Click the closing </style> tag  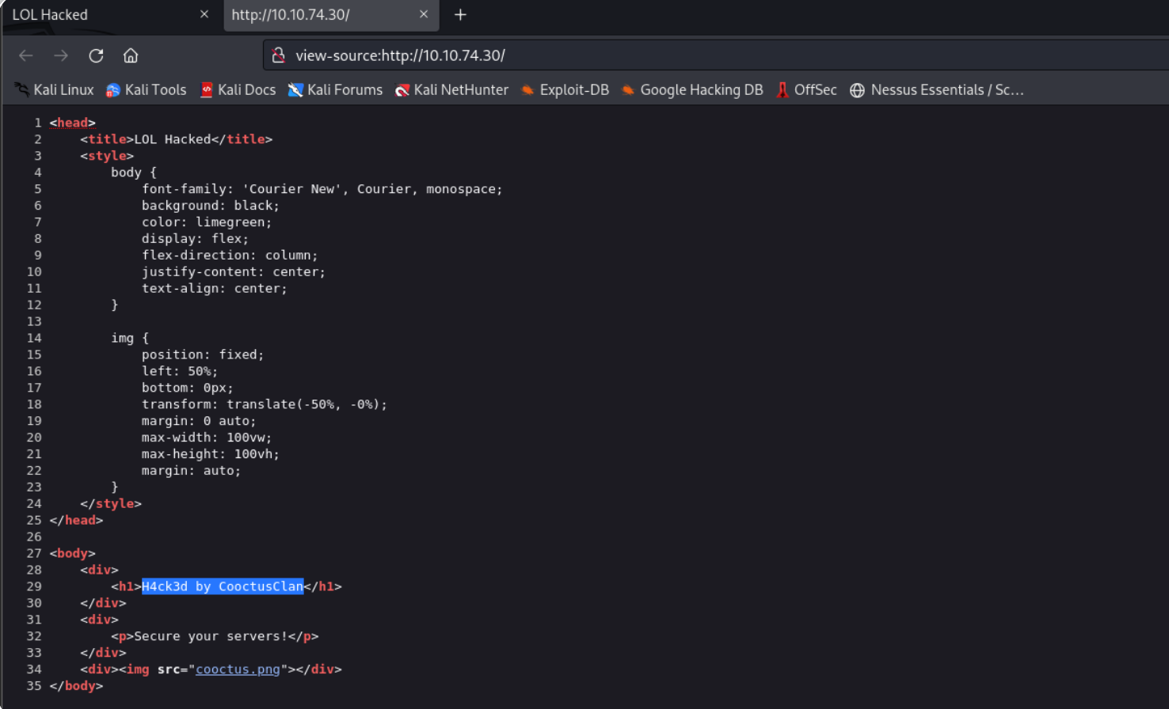(111, 504)
